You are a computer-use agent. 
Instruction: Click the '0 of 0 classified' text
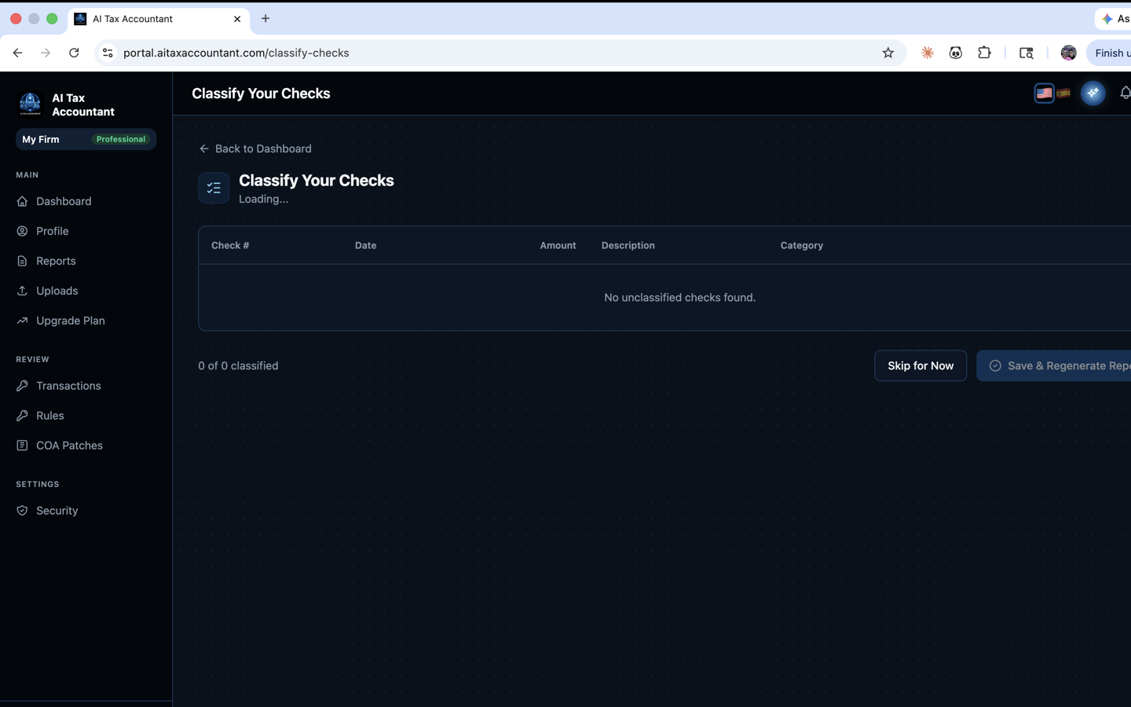pos(238,365)
